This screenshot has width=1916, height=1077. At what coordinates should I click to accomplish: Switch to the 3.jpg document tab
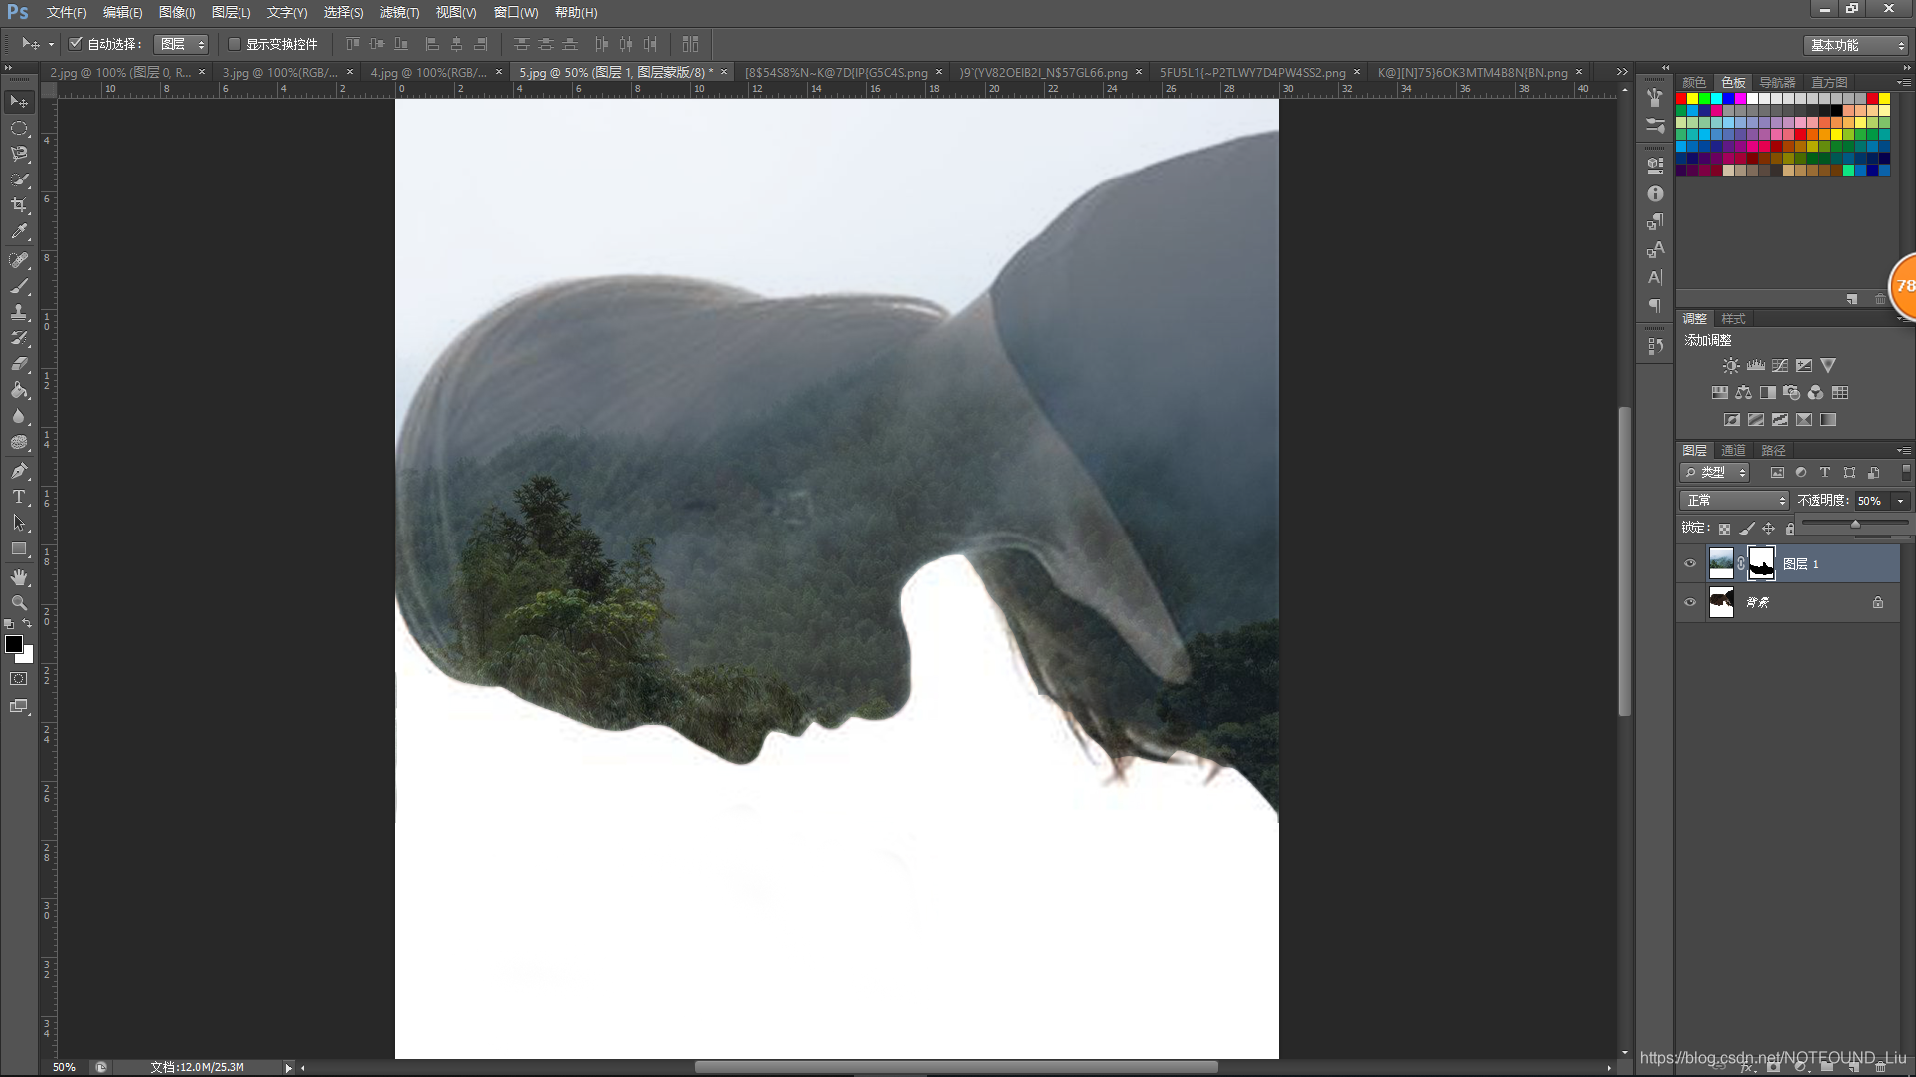pos(279,73)
